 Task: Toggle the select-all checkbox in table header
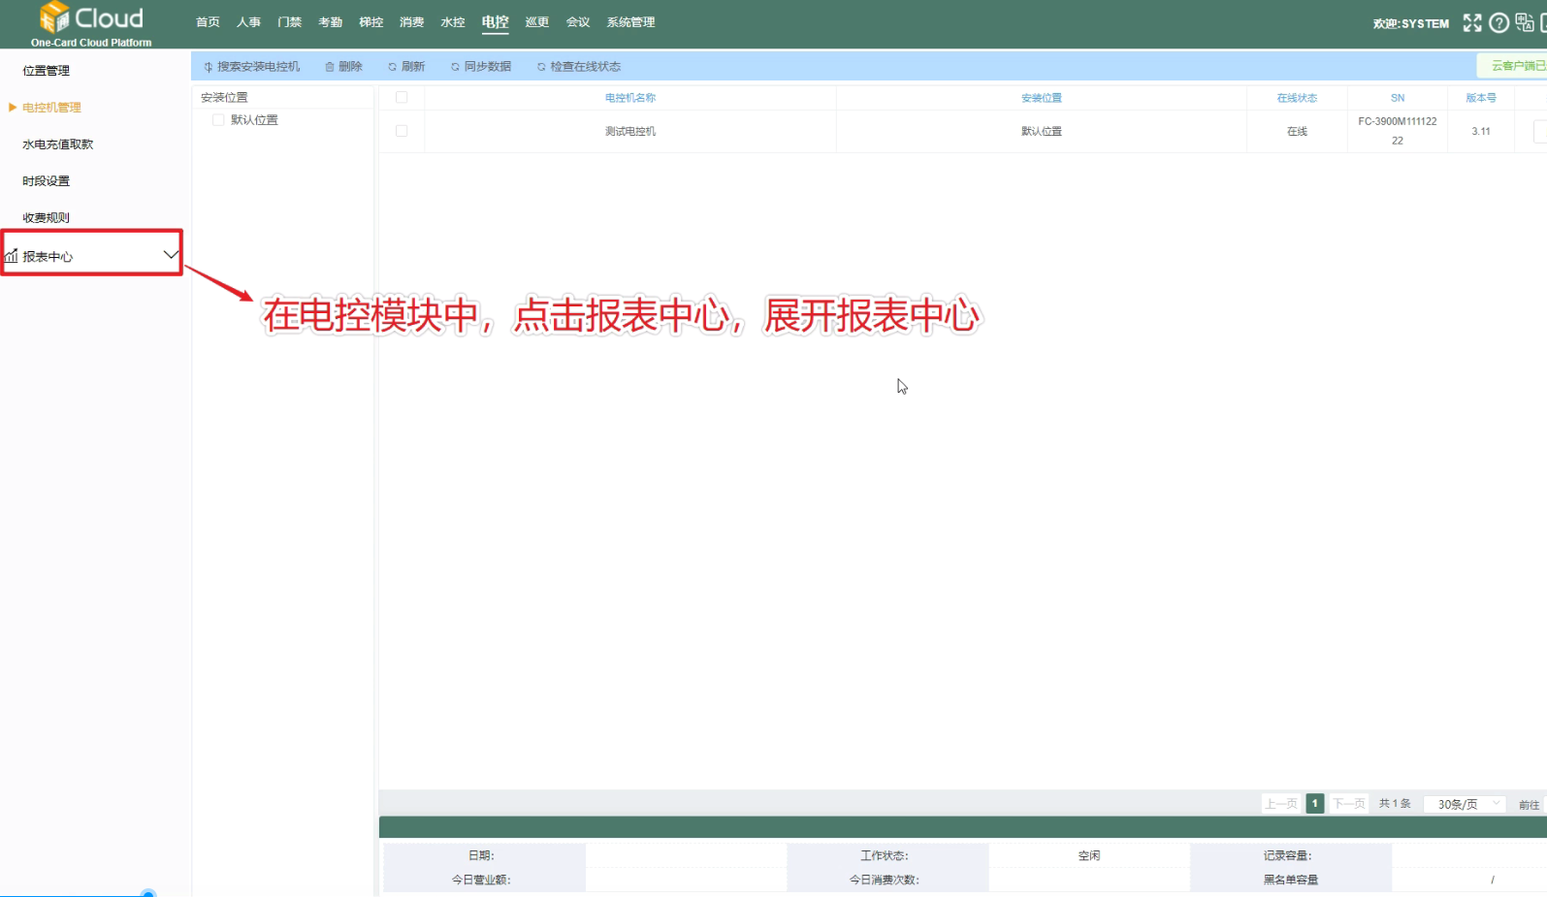point(402,98)
